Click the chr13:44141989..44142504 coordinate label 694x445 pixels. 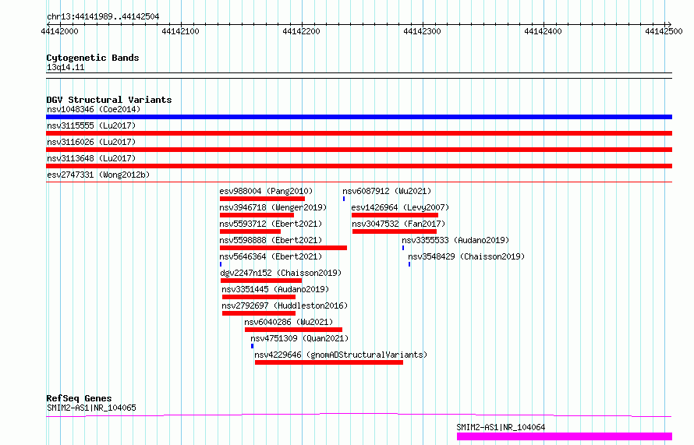103,17
